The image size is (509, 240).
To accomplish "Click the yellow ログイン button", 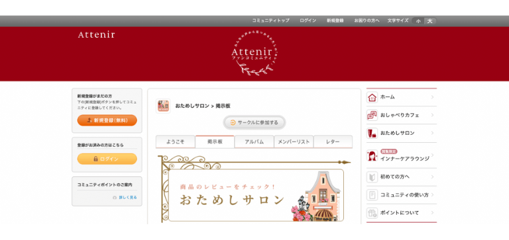I will (x=107, y=159).
